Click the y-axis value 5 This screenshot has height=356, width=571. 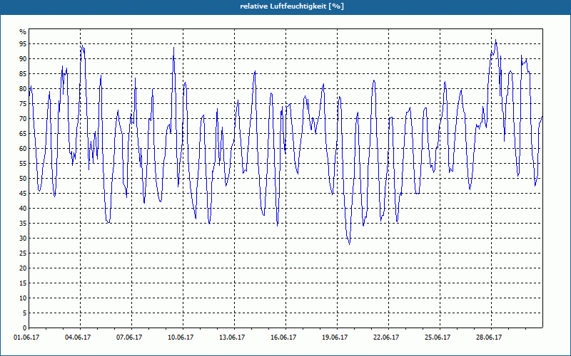pyautogui.click(x=25, y=313)
